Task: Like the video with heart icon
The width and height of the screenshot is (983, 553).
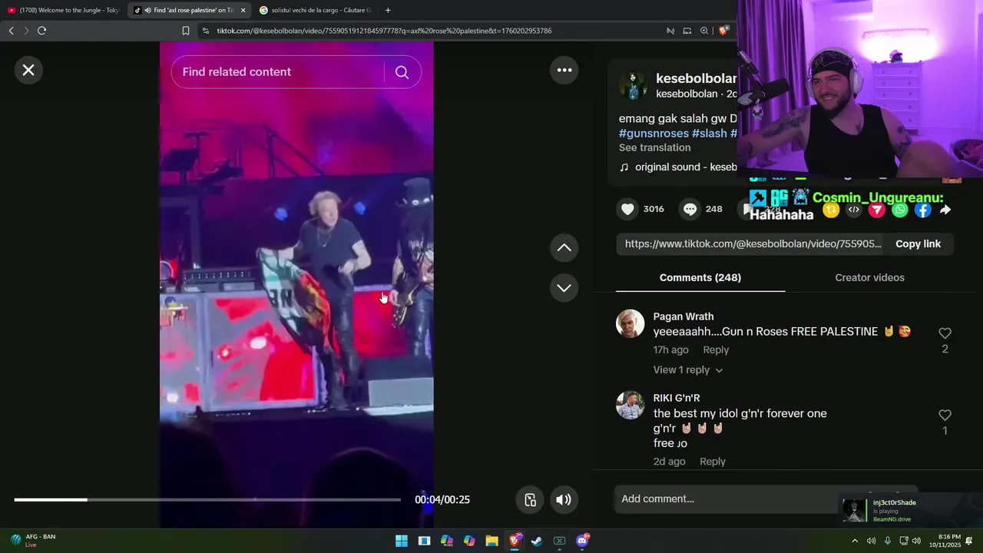Action: click(x=628, y=209)
